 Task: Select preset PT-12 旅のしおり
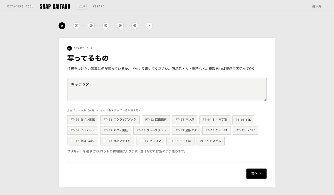83,141
